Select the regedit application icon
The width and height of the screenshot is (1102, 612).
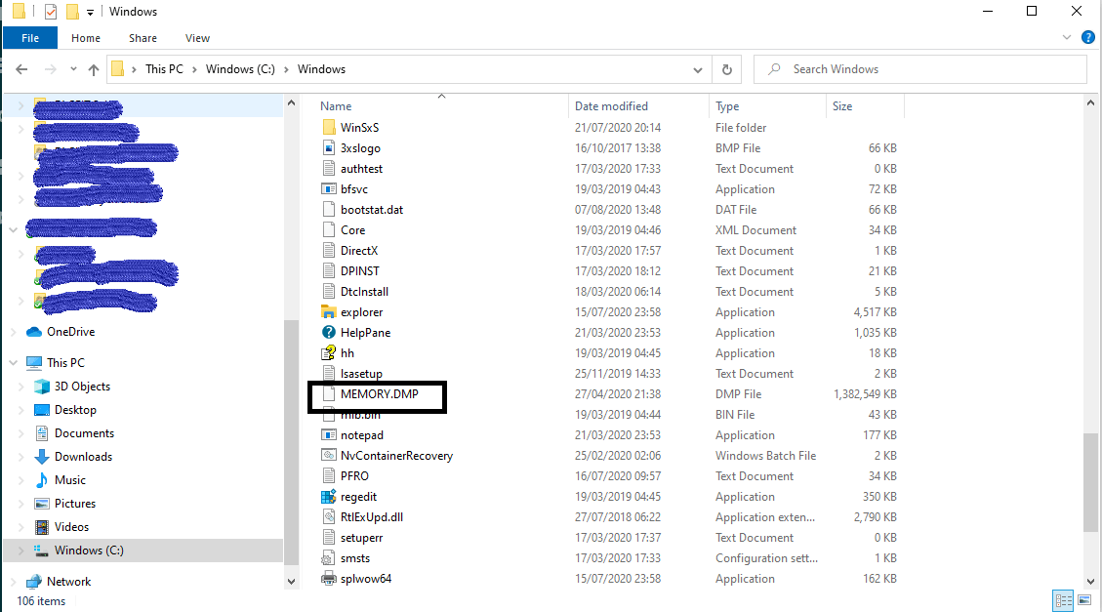[328, 497]
